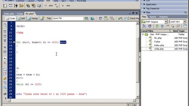
Task: Toggle Highlight Invalid Code
Action: click(5, 63)
